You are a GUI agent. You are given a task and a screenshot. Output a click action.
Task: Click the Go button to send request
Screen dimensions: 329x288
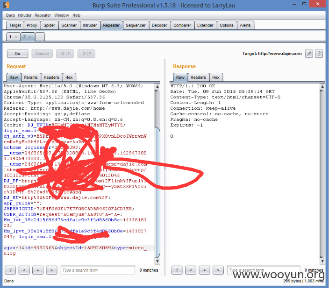point(17,54)
